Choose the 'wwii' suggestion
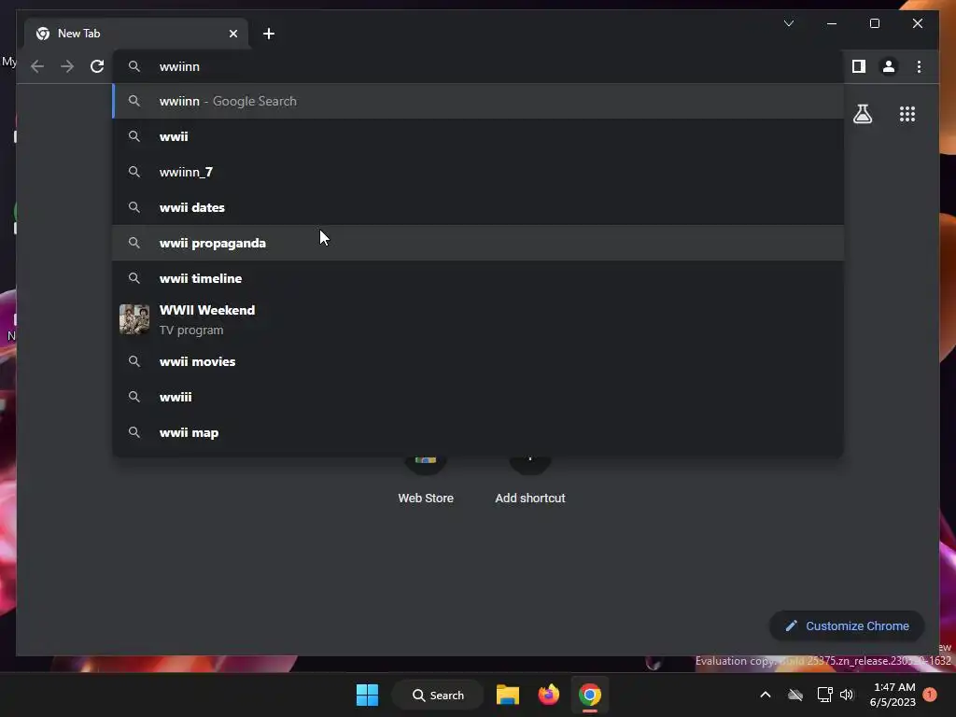This screenshot has width=956, height=717. click(x=479, y=136)
